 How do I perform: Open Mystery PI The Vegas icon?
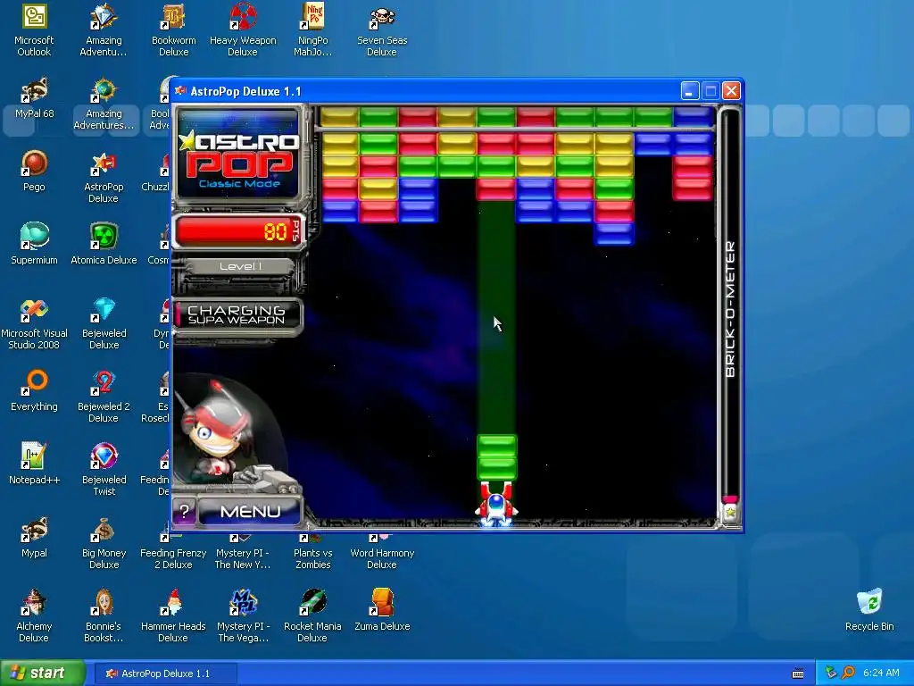click(243, 616)
